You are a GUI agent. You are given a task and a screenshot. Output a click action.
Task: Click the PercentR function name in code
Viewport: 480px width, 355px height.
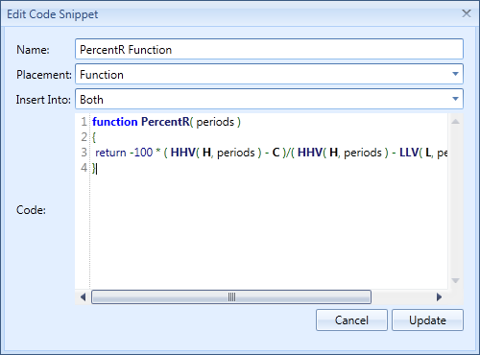pyautogui.click(x=165, y=122)
